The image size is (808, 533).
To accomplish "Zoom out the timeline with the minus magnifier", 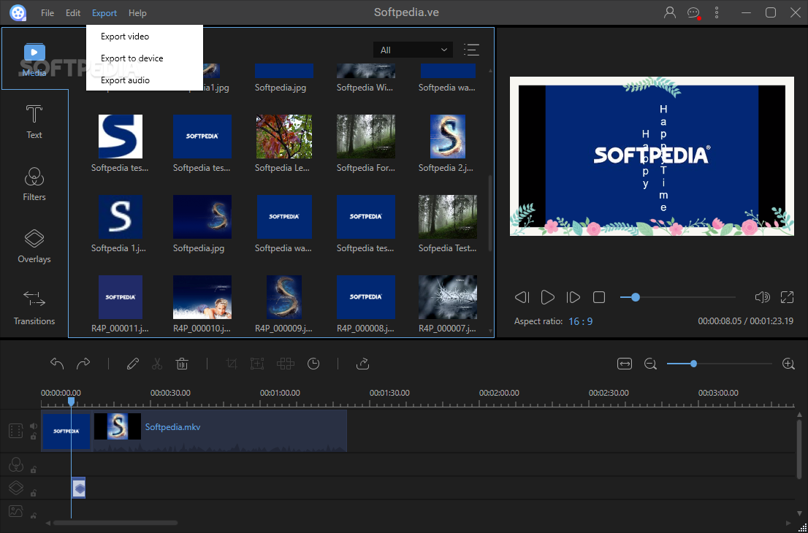I will click(x=650, y=364).
